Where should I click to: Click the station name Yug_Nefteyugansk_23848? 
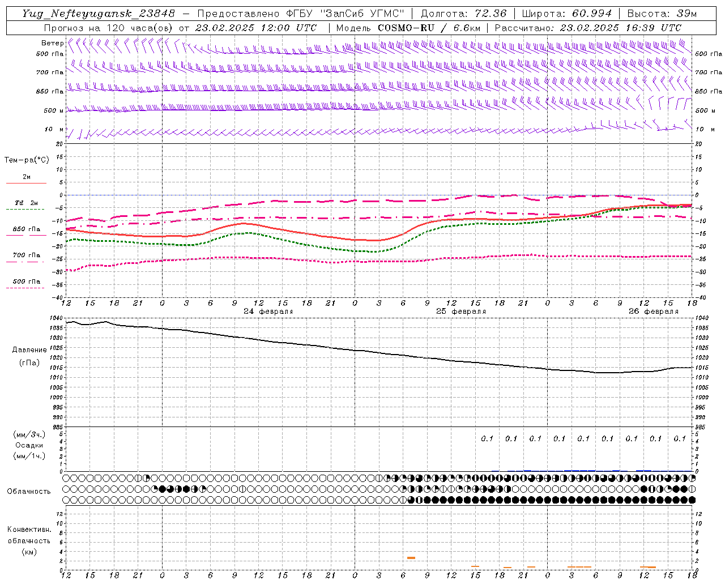click(x=99, y=14)
